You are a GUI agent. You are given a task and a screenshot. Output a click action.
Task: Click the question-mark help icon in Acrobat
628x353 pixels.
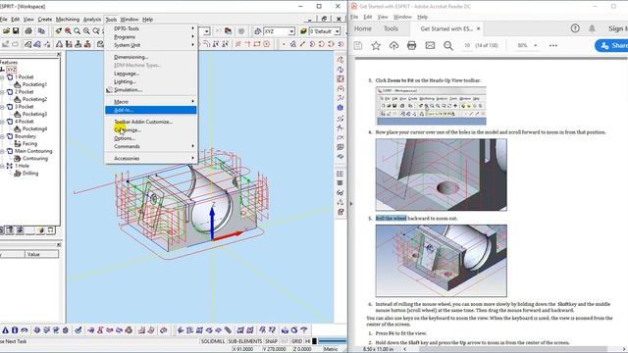pos(575,28)
